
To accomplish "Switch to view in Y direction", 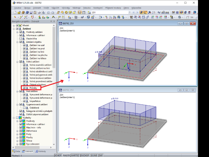I will point(157,17).
